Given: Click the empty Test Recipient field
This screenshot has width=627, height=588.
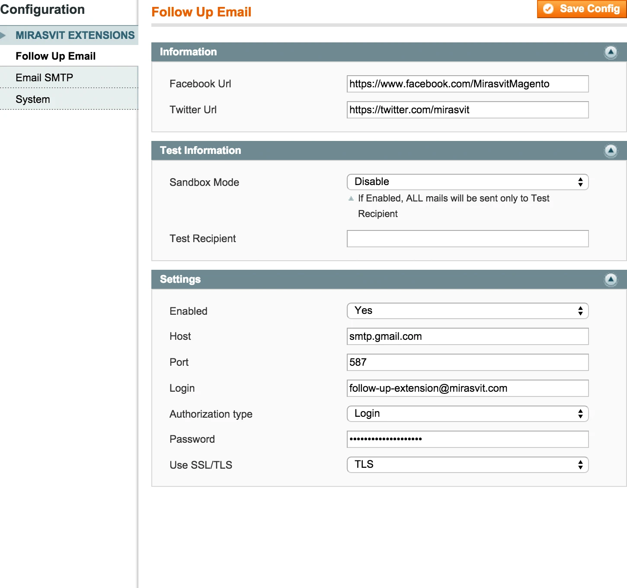Looking at the screenshot, I should (467, 238).
